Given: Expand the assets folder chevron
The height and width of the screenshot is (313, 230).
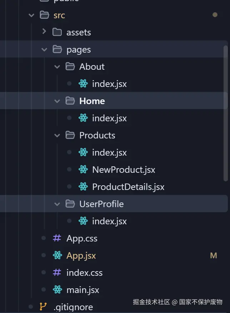Looking at the screenshot, I should pyautogui.click(x=44, y=32).
